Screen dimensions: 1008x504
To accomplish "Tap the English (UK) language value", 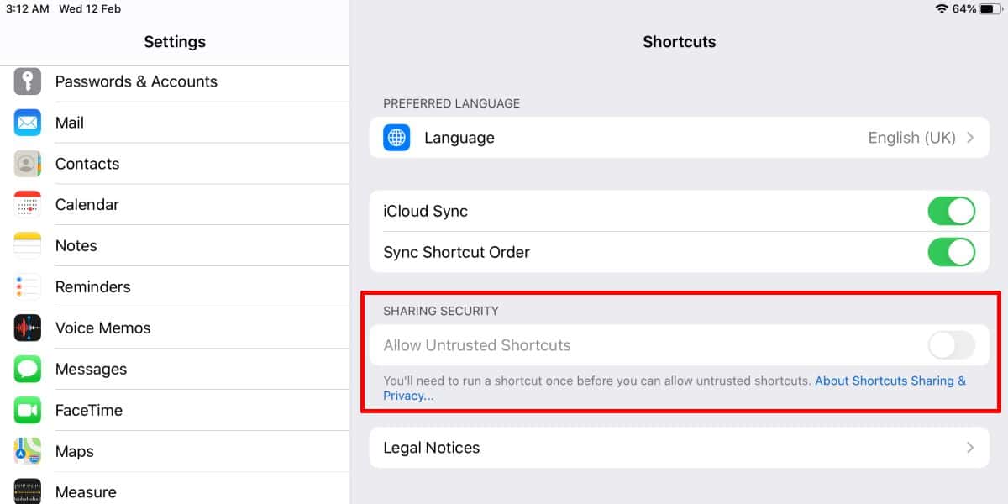I will [x=911, y=138].
